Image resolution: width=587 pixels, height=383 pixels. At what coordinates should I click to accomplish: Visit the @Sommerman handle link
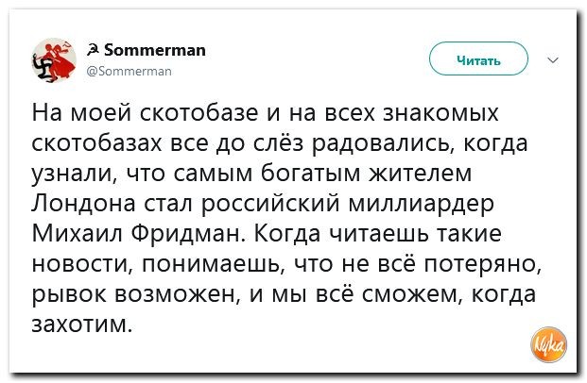129,71
